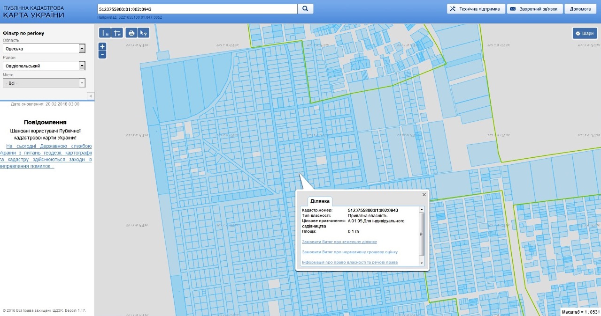Click the Фільтр по регіону heading

tap(23, 33)
